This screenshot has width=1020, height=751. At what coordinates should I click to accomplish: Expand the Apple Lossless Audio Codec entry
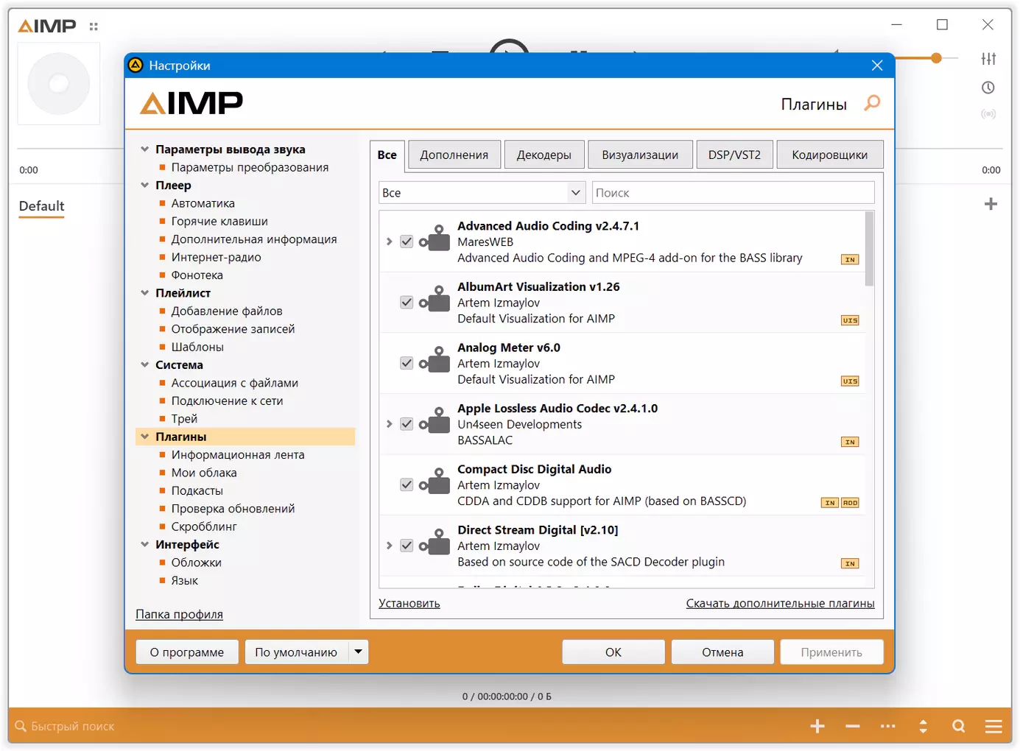pos(390,424)
